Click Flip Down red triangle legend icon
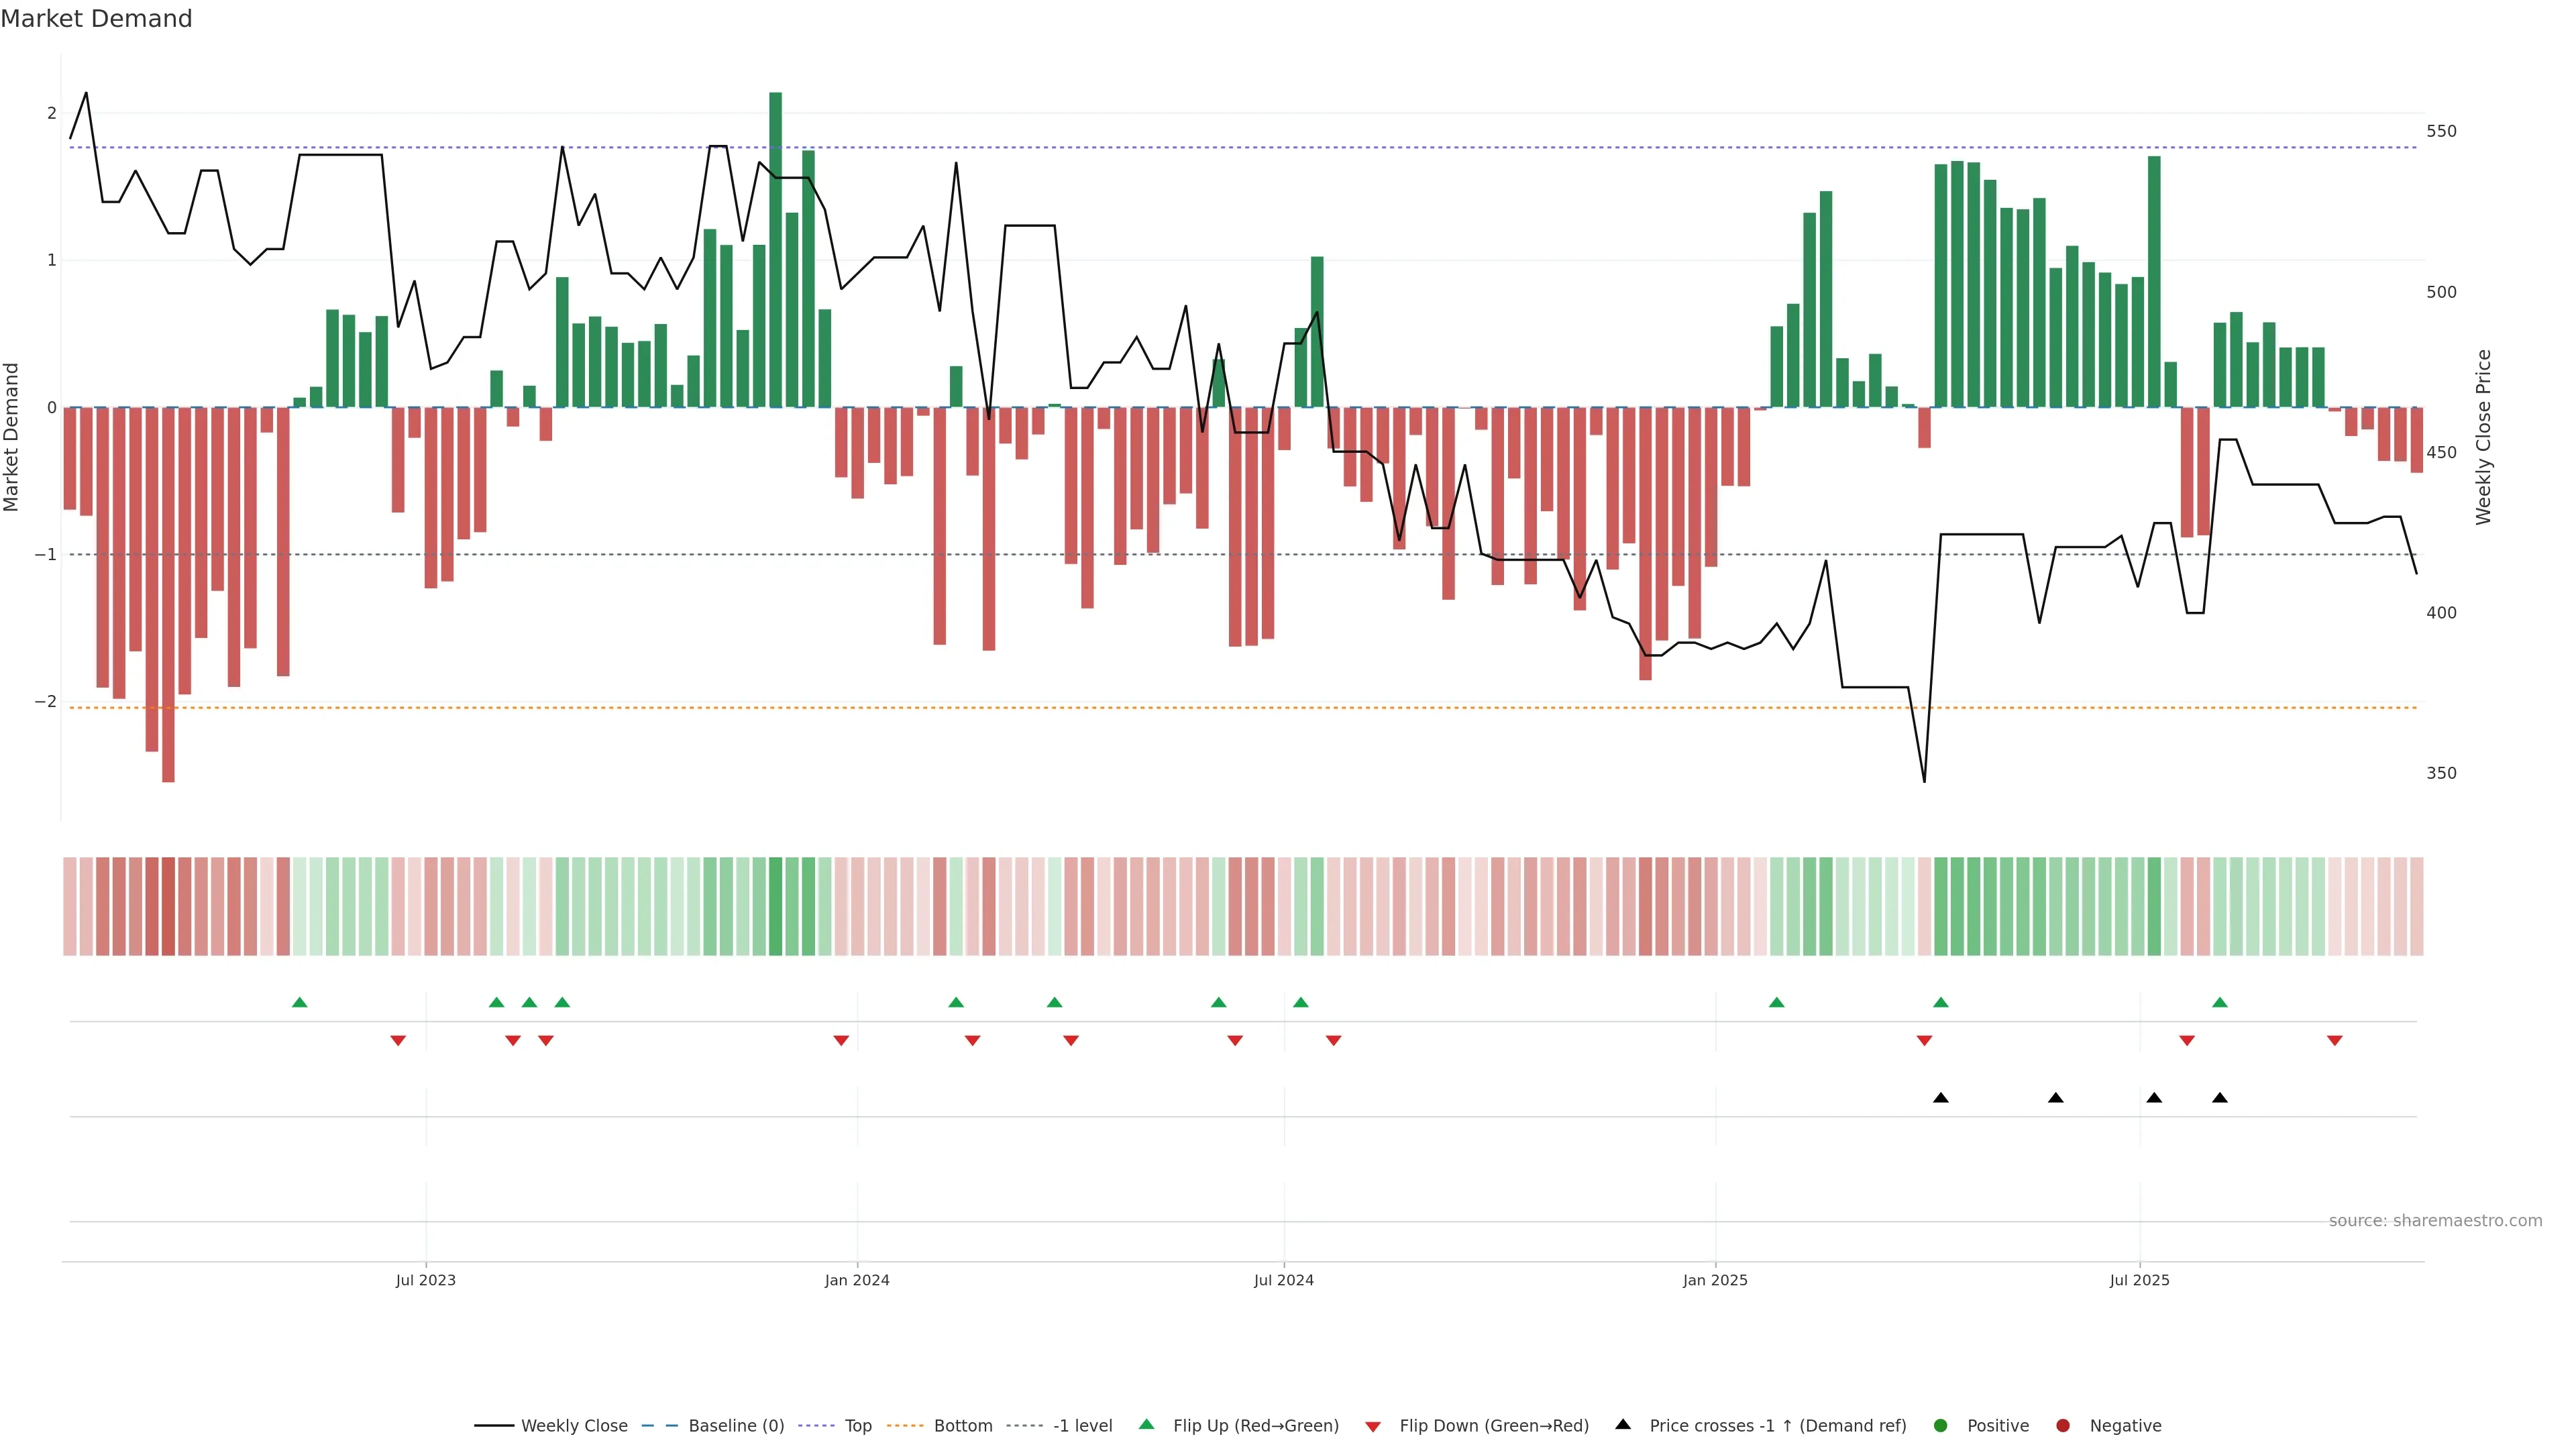Image resolution: width=2576 pixels, height=1449 pixels. coord(1373,1427)
